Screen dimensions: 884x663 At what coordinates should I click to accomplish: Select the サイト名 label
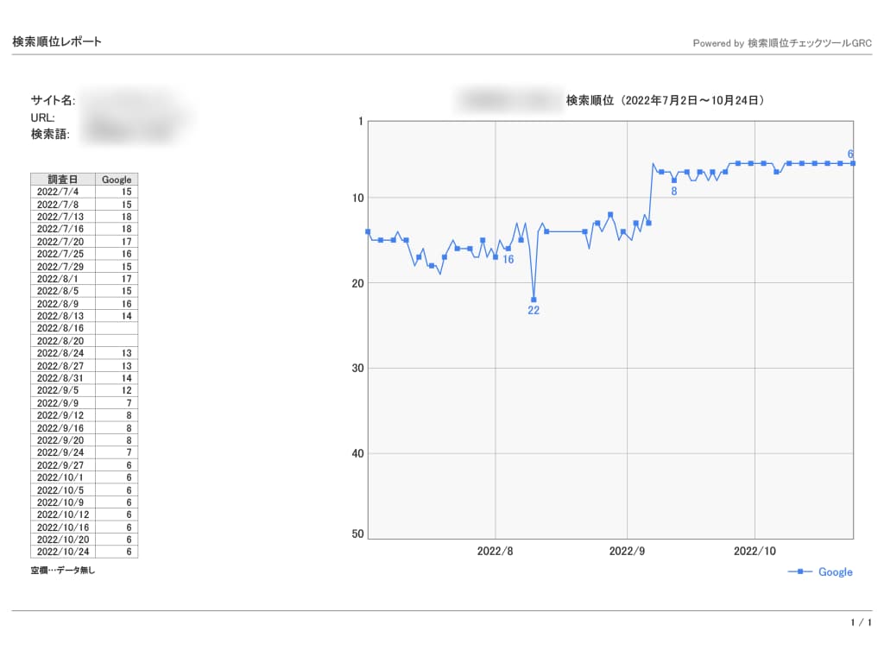53,100
